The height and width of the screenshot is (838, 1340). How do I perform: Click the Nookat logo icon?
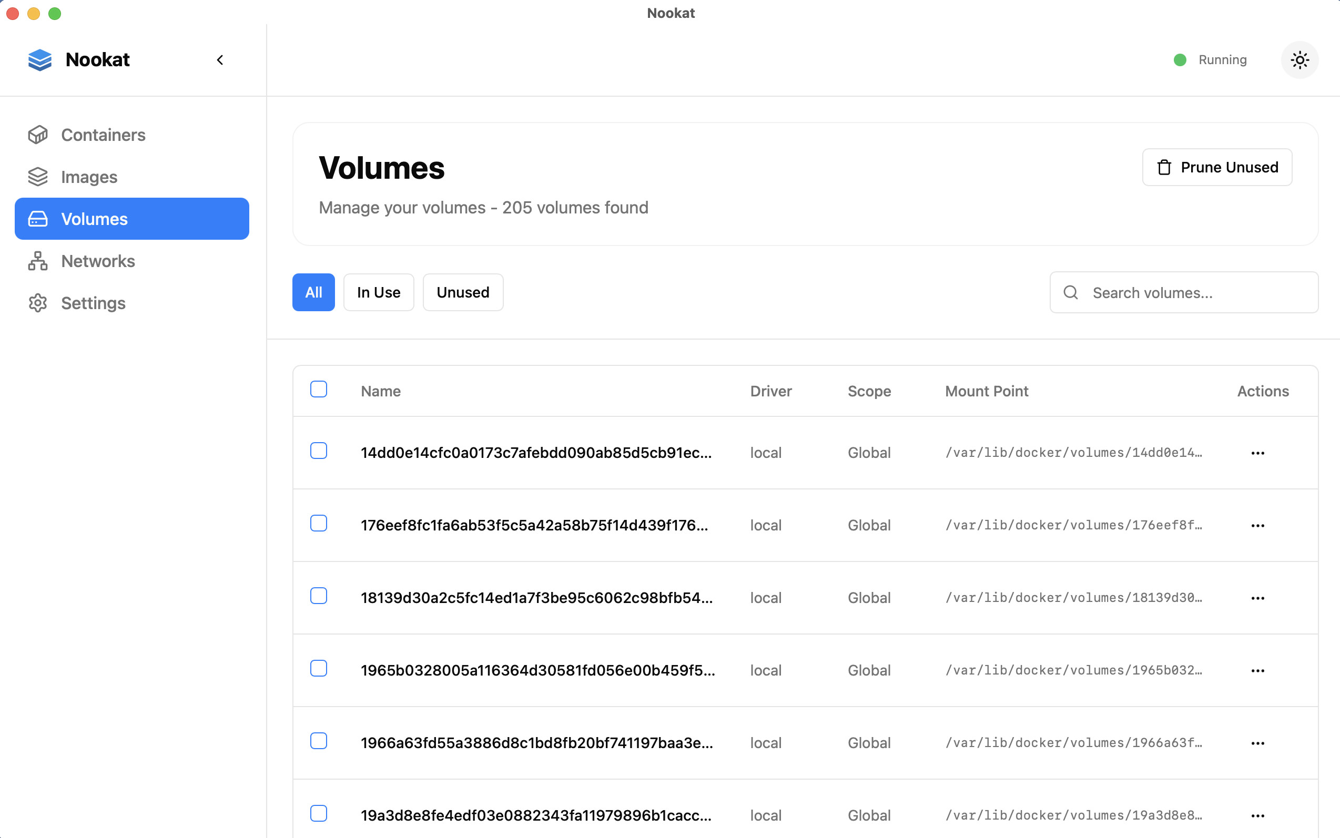point(40,60)
